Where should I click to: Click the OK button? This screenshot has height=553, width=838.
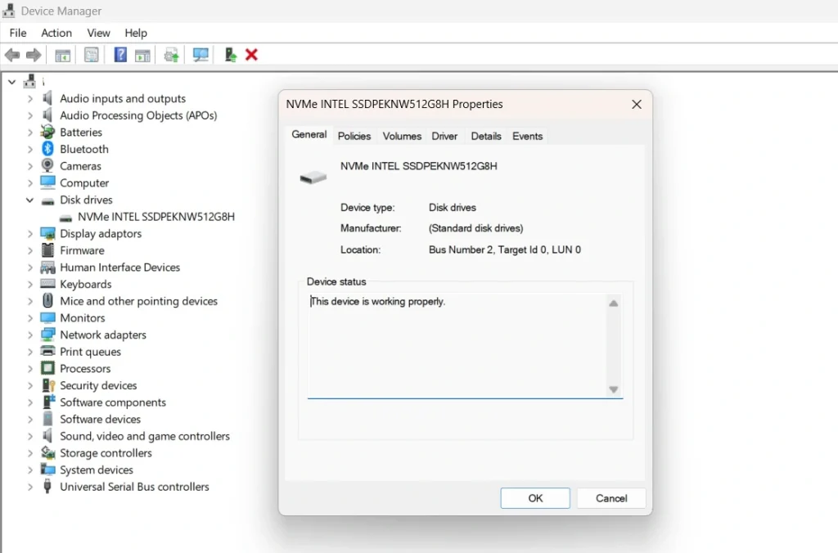[x=534, y=497]
